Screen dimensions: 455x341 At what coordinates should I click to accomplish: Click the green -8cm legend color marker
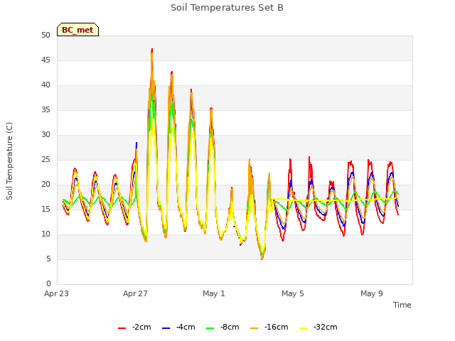pos(210,328)
